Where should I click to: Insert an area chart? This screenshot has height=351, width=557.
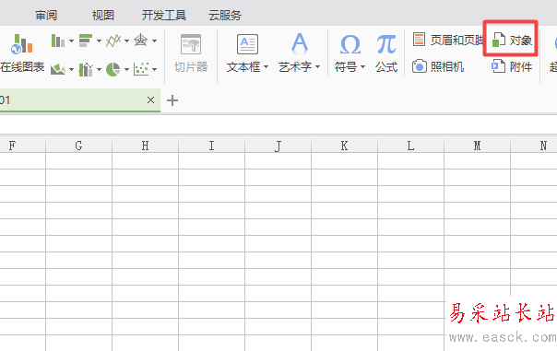(x=58, y=69)
